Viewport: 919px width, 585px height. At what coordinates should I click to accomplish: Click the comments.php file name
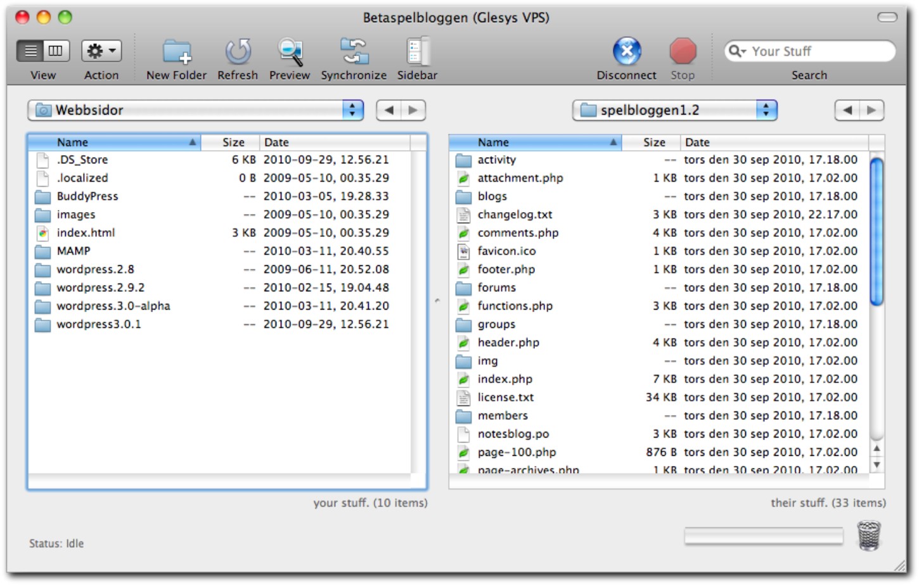point(518,233)
